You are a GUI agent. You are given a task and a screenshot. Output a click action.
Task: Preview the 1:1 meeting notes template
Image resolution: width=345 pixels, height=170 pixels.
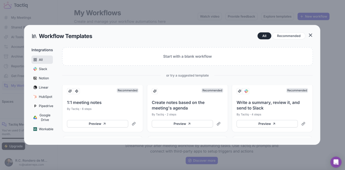point(97,124)
